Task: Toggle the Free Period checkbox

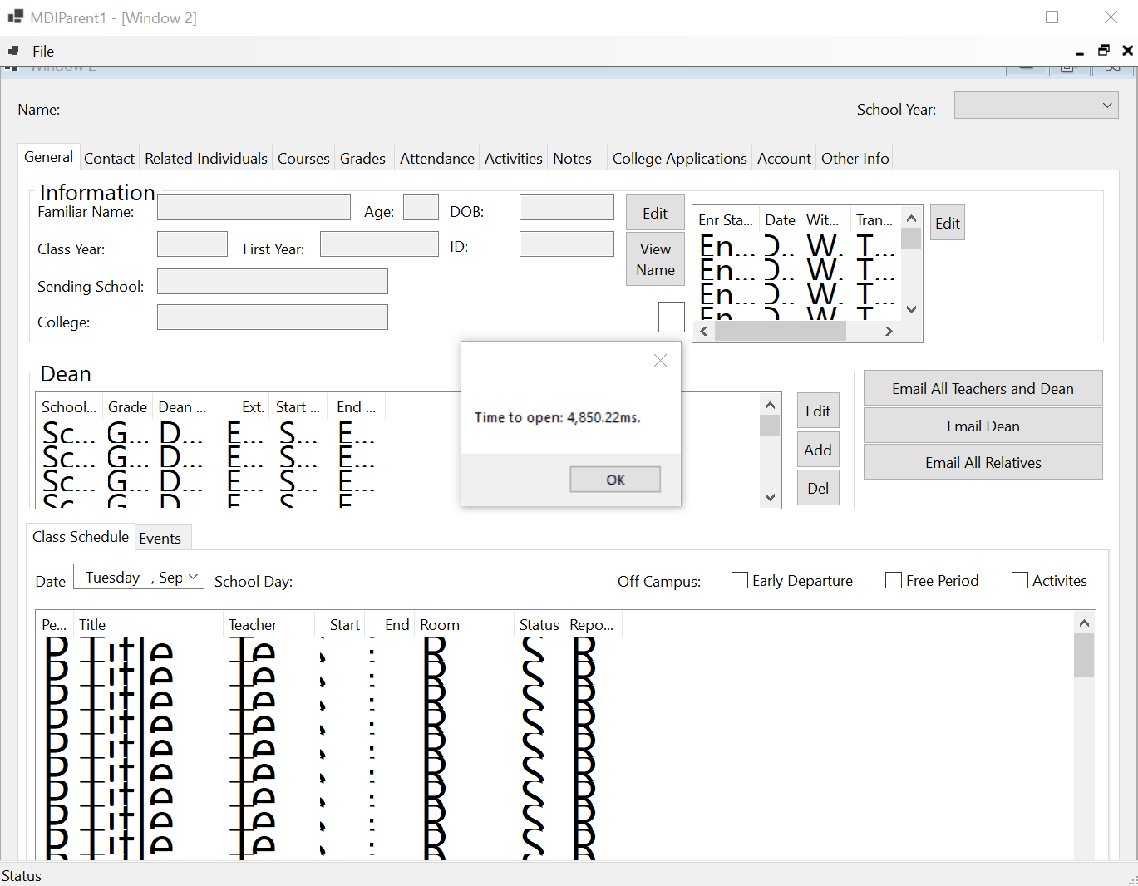Action: (x=894, y=580)
